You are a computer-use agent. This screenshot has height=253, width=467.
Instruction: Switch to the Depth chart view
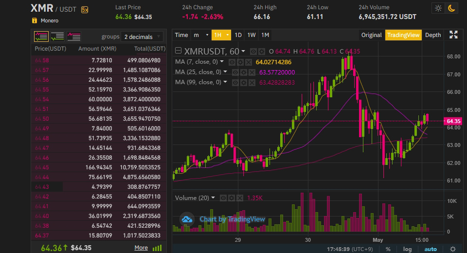click(433, 35)
